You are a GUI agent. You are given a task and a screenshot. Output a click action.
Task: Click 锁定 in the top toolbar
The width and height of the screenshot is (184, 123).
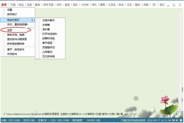point(21,5)
